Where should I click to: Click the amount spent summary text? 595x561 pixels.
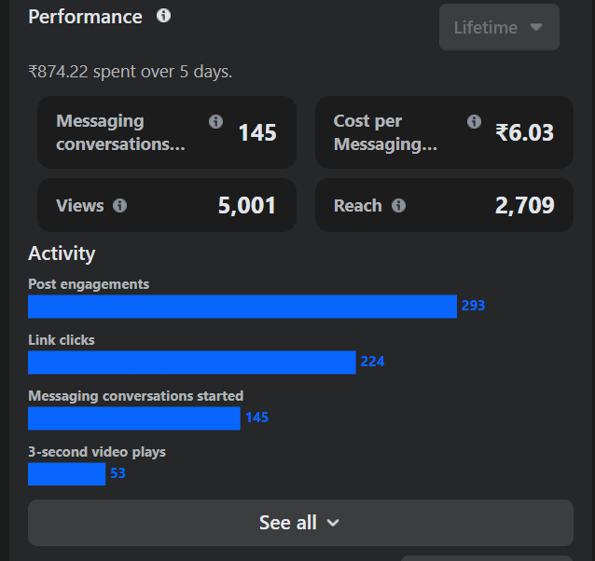pyautogui.click(x=130, y=72)
